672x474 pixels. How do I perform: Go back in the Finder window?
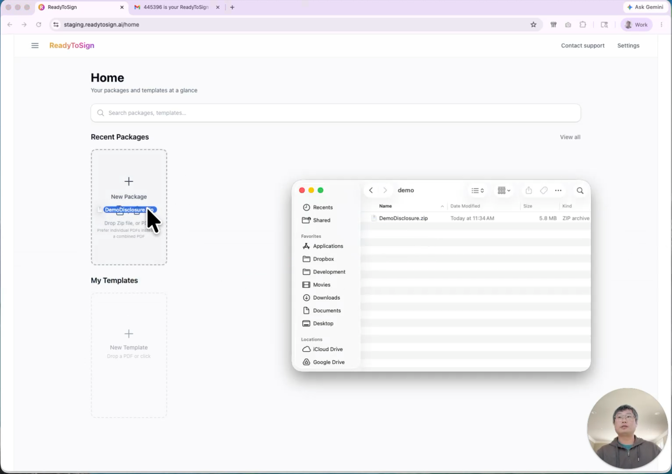click(371, 190)
